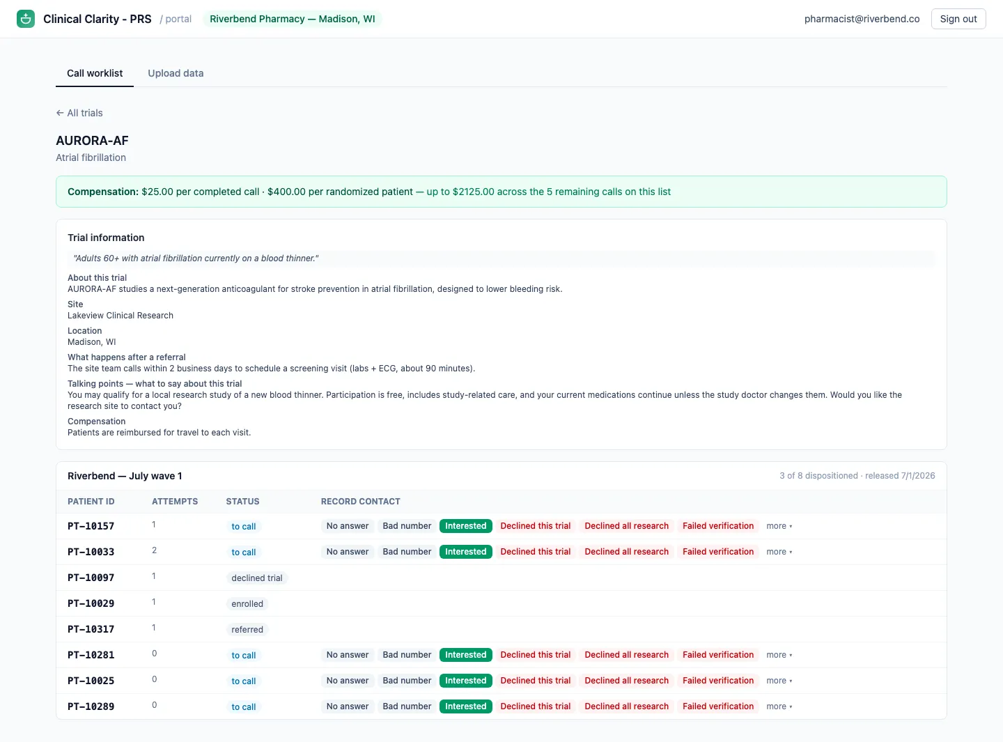Mark PT-10281 as Interested
Screen dimensions: 1003x742
(466, 655)
